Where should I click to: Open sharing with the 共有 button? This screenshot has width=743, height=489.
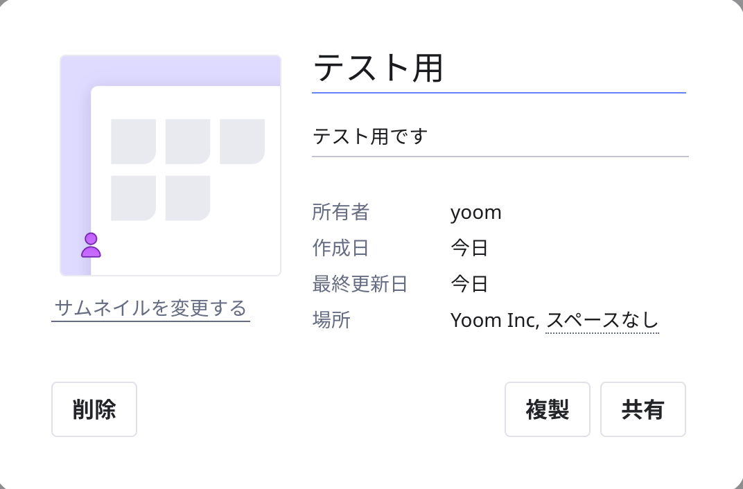pos(643,409)
